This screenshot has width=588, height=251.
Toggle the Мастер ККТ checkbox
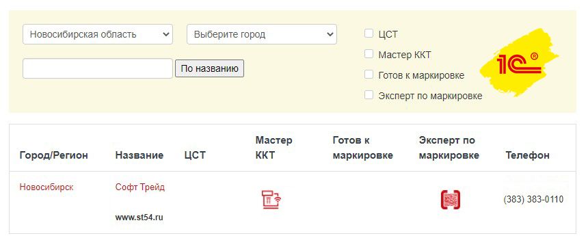point(369,55)
